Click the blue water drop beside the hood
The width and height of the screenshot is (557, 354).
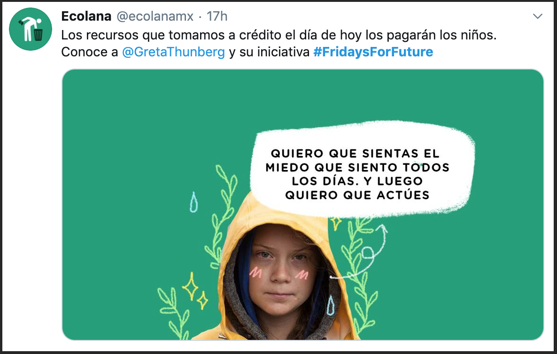click(330, 305)
